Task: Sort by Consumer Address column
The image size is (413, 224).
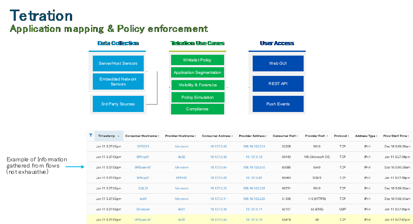Action: [x=217, y=136]
